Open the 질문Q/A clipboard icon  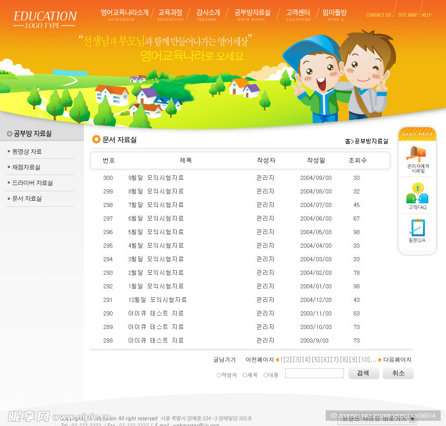418,227
